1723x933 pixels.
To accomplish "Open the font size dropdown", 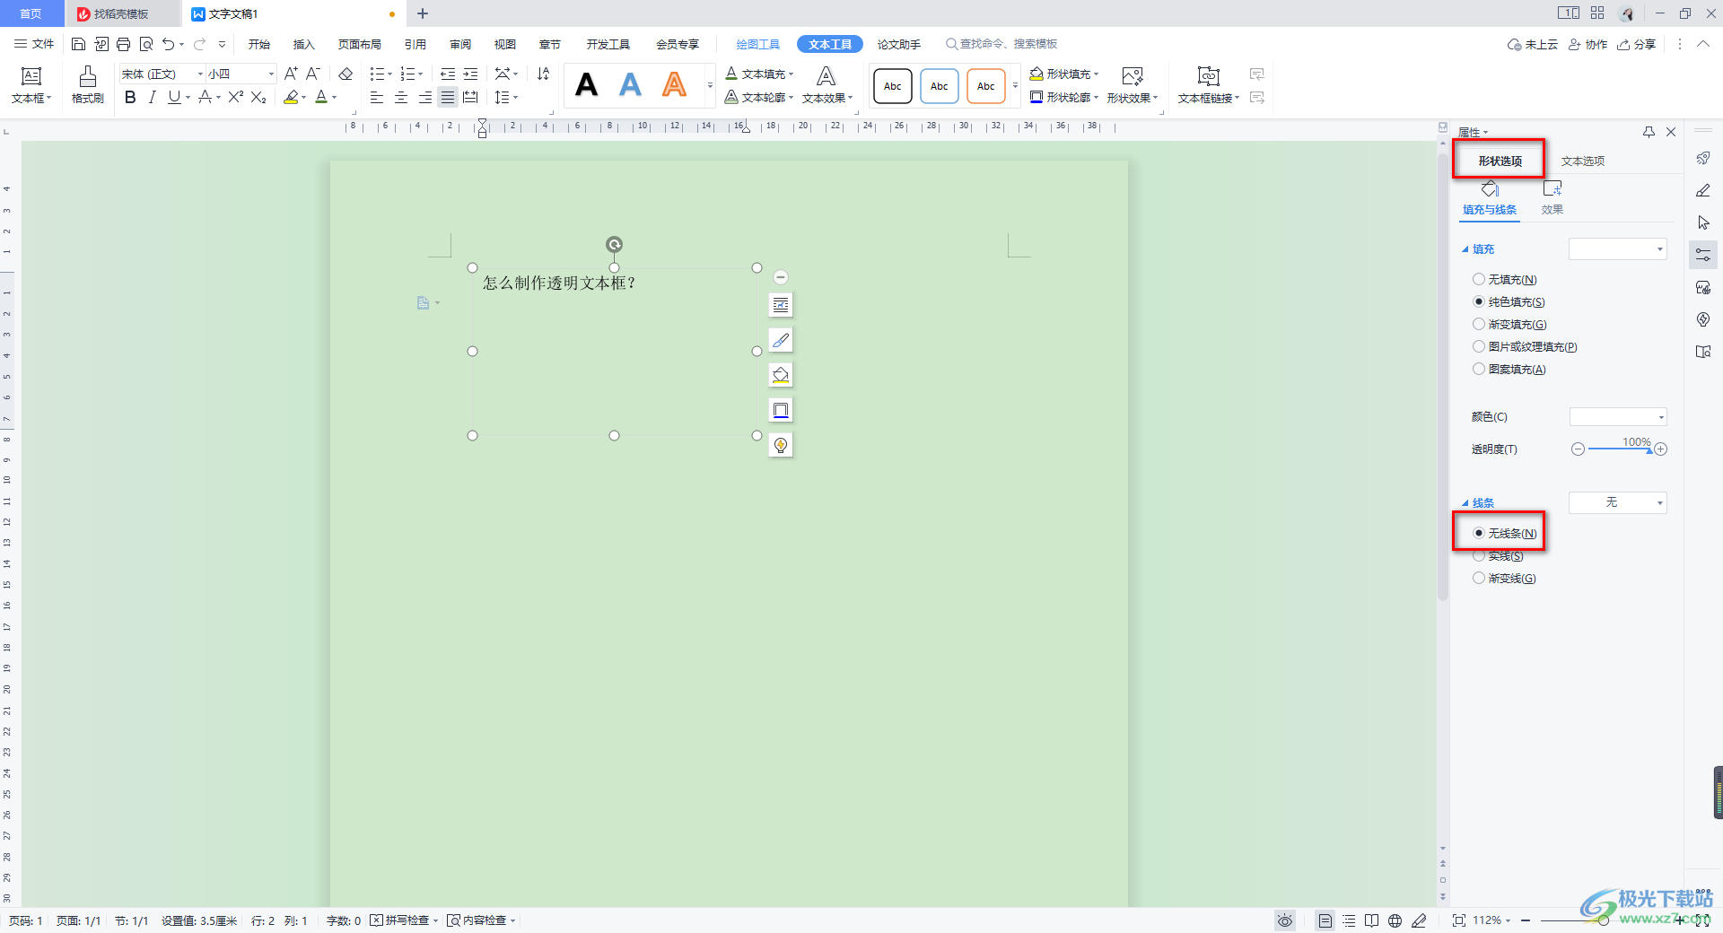I will [x=271, y=74].
